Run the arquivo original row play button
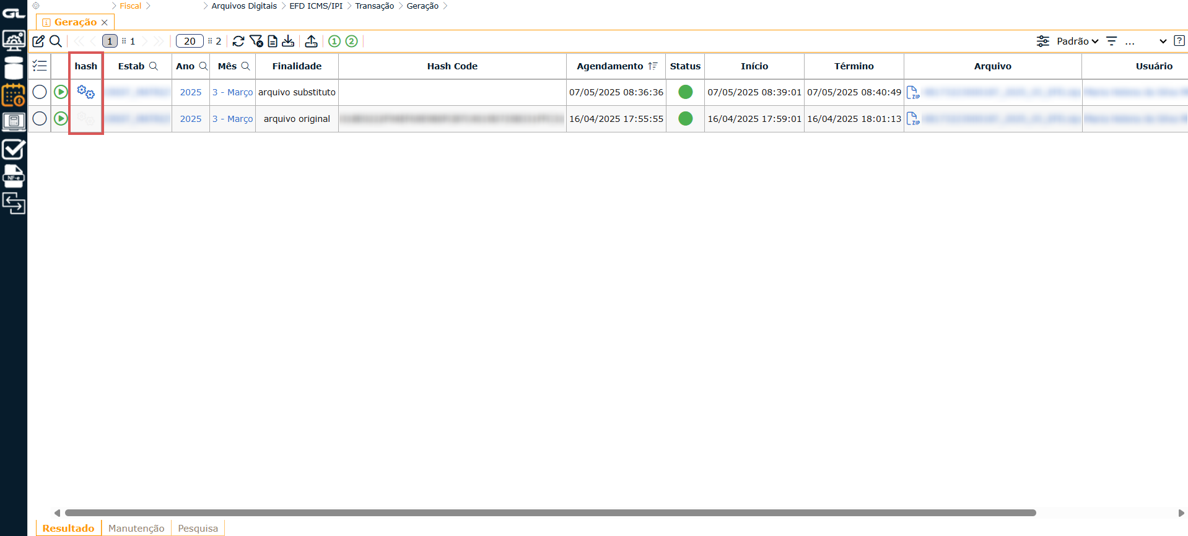The height and width of the screenshot is (536, 1188). click(61, 118)
